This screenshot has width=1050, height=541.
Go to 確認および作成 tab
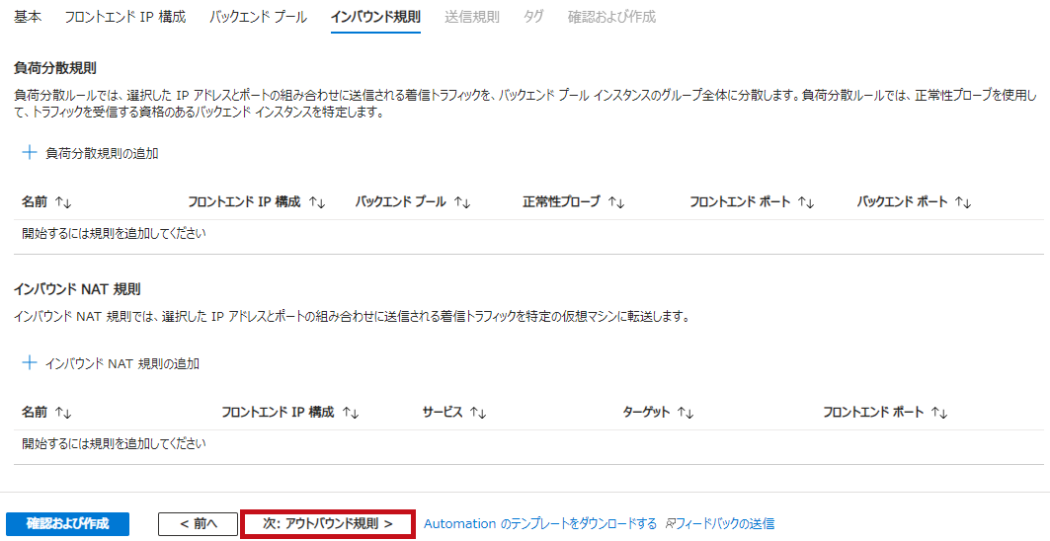611,17
